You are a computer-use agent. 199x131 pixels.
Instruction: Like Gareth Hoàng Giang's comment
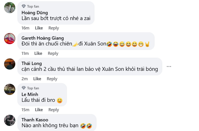[38, 53]
